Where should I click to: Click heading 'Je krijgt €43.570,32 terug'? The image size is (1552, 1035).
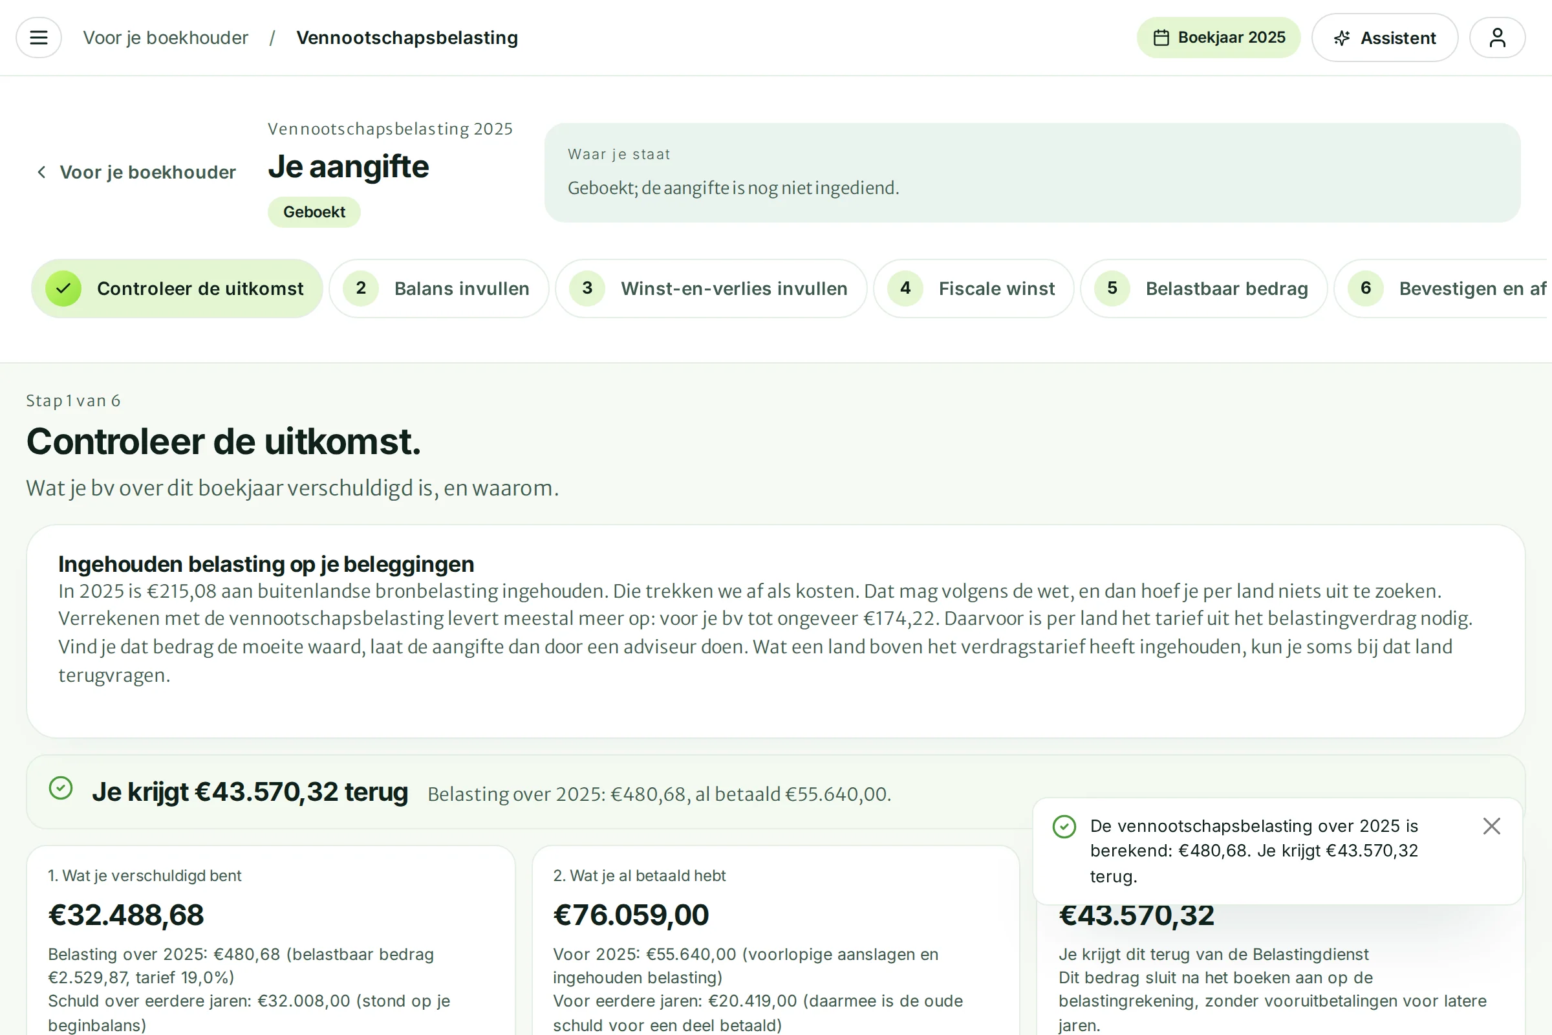pyautogui.click(x=250, y=791)
